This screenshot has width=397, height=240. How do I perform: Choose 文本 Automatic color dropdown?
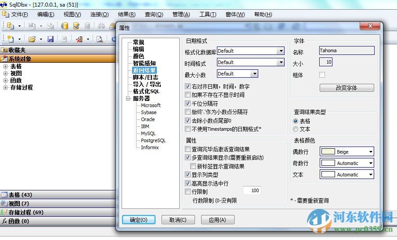click(x=346, y=175)
